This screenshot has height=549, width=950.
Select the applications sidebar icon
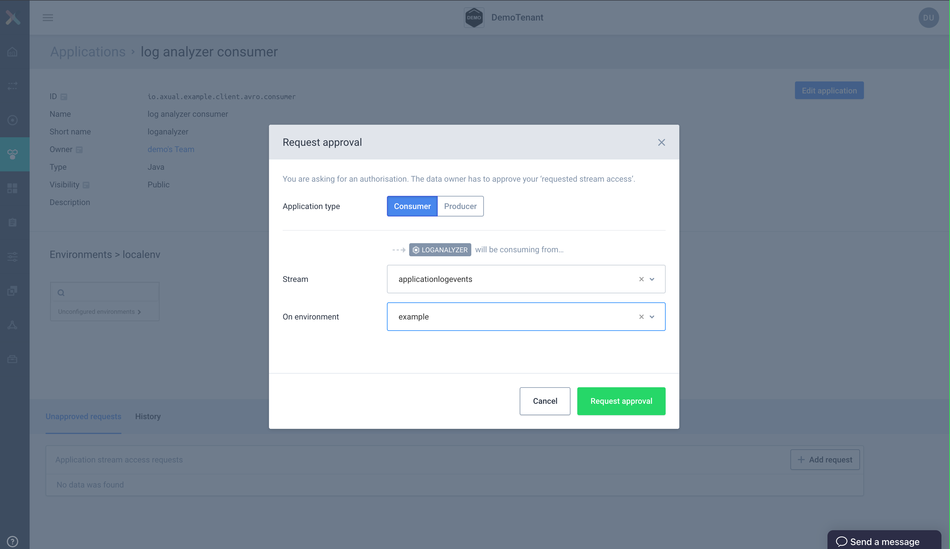tap(13, 154)
